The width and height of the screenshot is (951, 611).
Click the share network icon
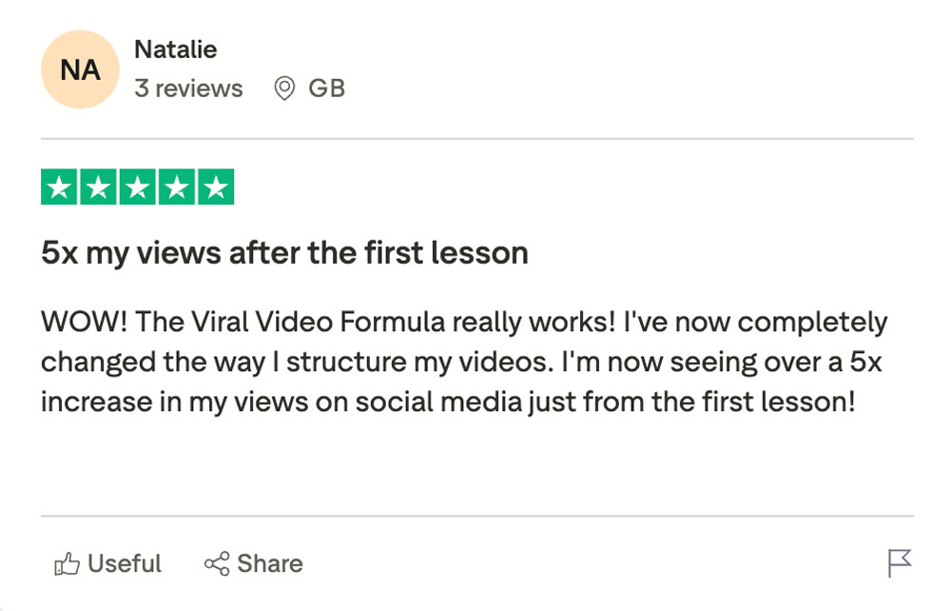tap(217, 564)
